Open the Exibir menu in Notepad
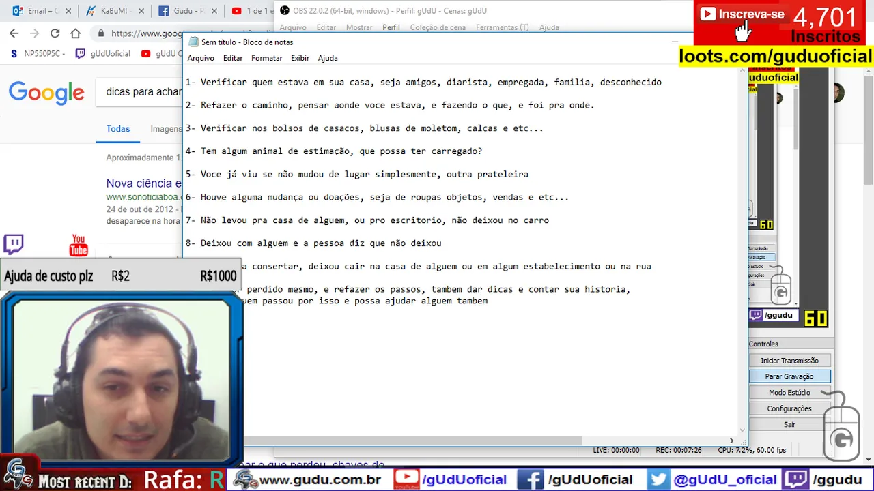This screenshot has width=874, height=491. coord(300,58)
